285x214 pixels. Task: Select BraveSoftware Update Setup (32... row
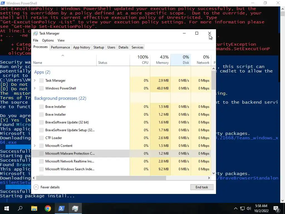tap(121, 130)
